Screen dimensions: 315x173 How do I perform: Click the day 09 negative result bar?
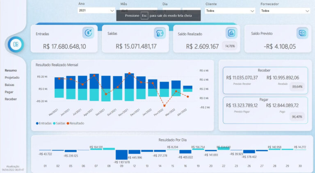(x=121, y=155)
